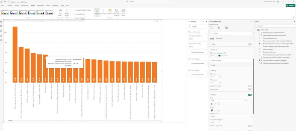Collapse the Data pane
Screen dimensions: 296x131
[x=295, y=22]
